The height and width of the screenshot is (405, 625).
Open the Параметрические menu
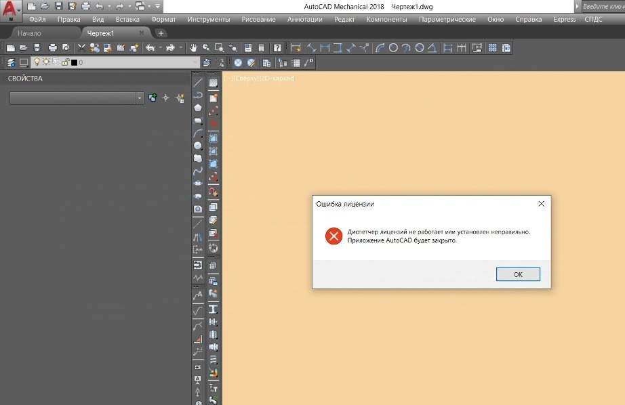tap(447, 19)
